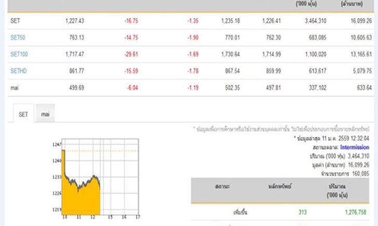The width and height of the screenshot is (378, 226).
Task: Select SETHD percent change -1.78
Action: tap(193, 71)
